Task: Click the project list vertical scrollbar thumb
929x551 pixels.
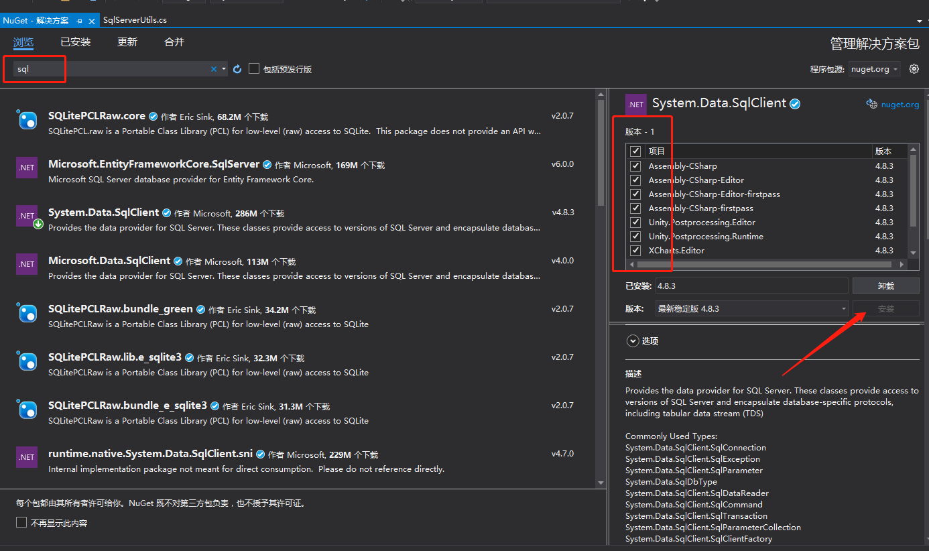Action: tap(913, 192)
